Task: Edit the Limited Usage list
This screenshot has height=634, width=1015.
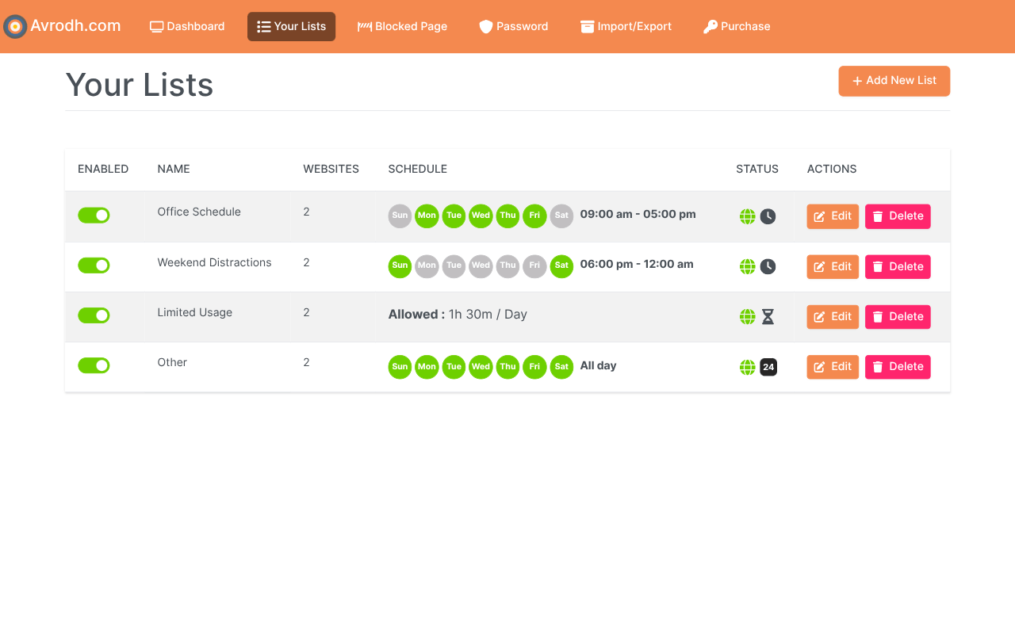Action: pos(833,317)
